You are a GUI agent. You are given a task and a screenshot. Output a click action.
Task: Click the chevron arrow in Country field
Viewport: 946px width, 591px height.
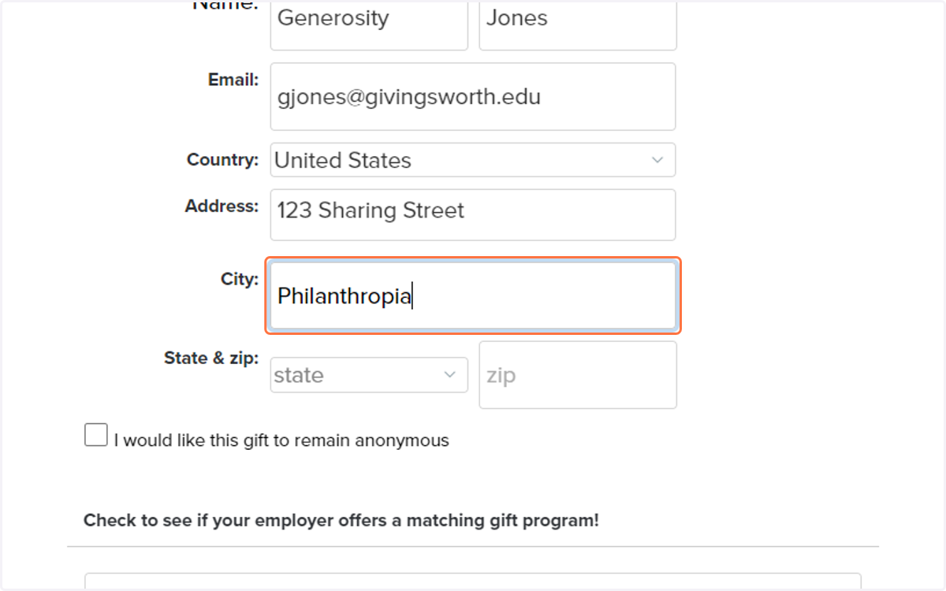657,160
